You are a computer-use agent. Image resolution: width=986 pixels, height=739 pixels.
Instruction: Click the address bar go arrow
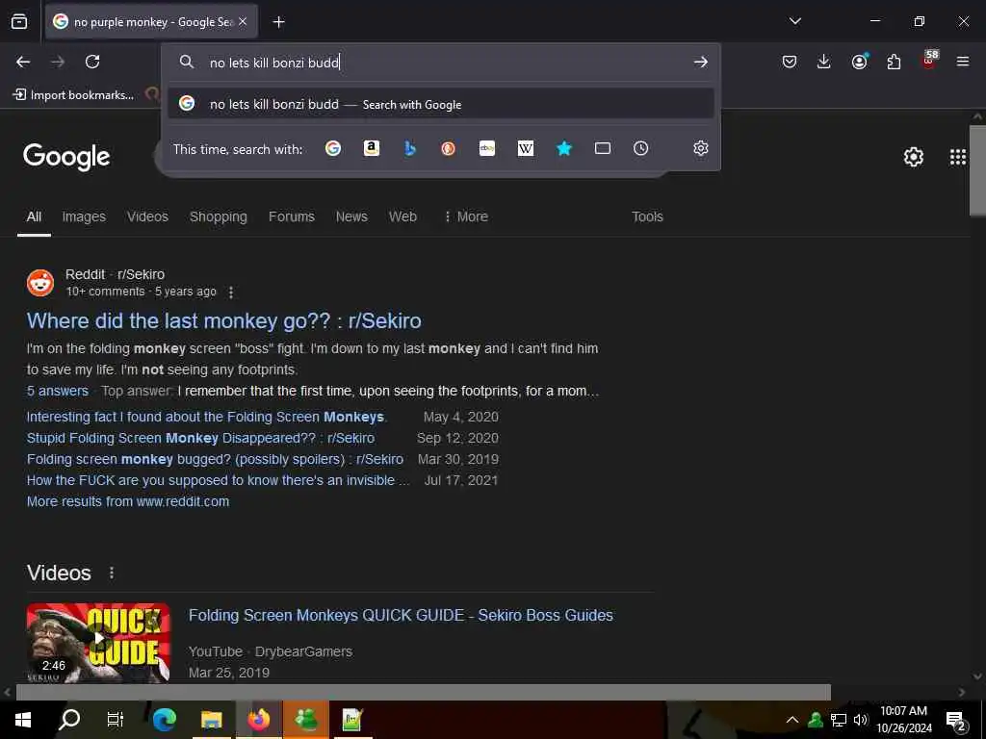click(701, 63)
